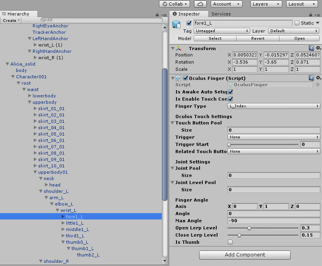The height and width of the screenshot is (266, 322).
Task: Select the middle1_L tree item
Action: coord(78,229)
